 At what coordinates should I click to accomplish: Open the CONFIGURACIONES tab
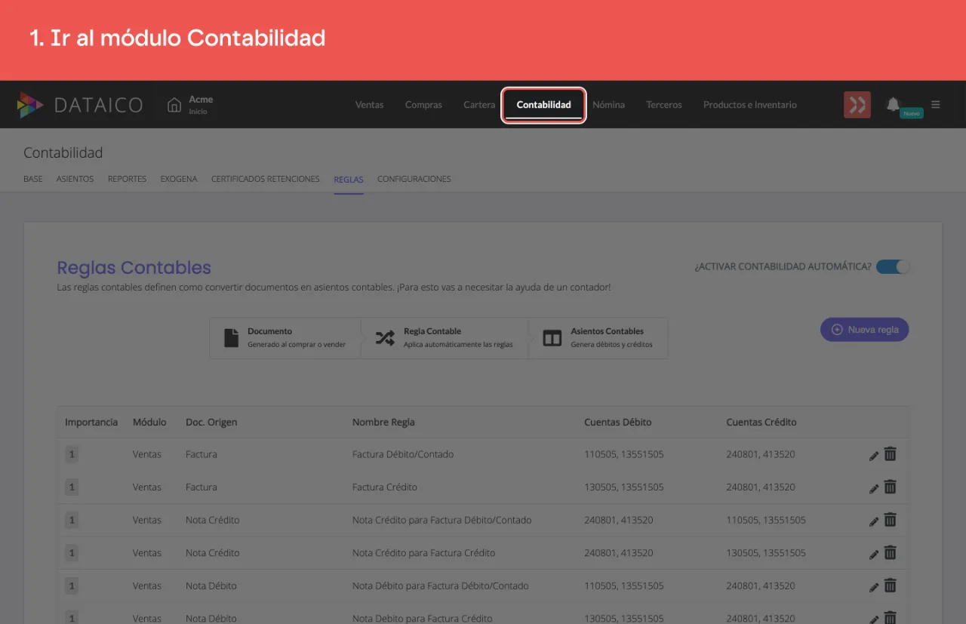pyautogui.click(x=414, y=180)
